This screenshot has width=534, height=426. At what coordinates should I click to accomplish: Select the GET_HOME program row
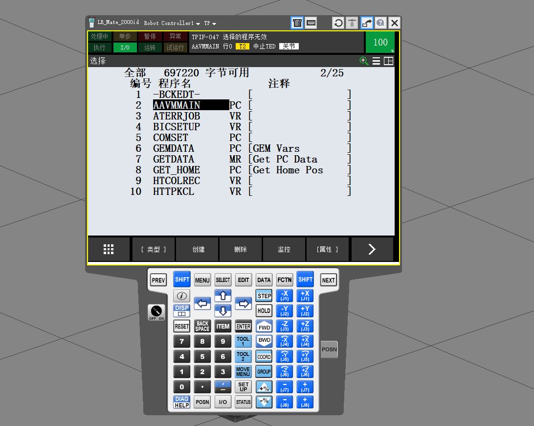pyautogui.click(x=177, y=170)
